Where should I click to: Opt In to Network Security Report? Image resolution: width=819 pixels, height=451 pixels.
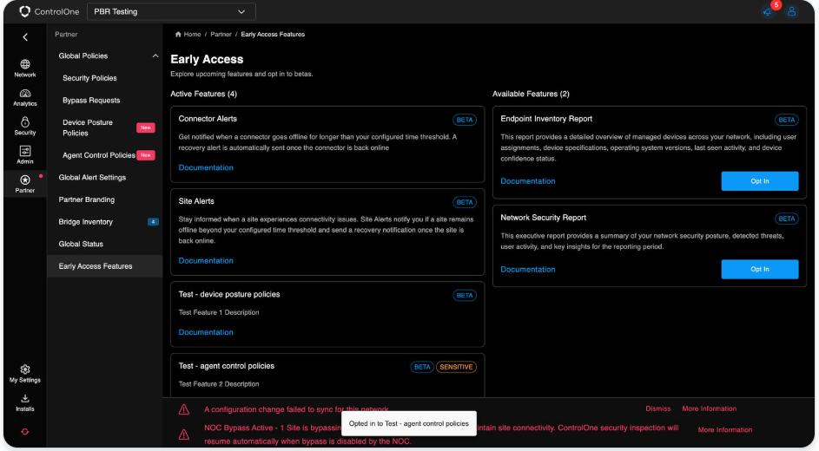[759, 269]
